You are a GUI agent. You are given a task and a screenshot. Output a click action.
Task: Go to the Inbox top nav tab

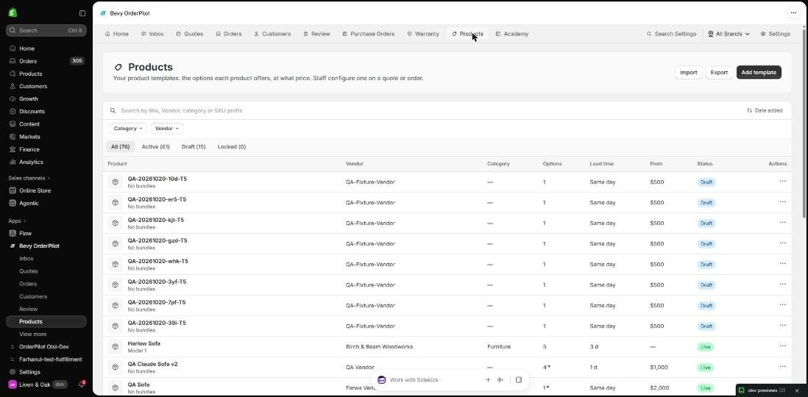pyautogui.click(x=152, y=34)
